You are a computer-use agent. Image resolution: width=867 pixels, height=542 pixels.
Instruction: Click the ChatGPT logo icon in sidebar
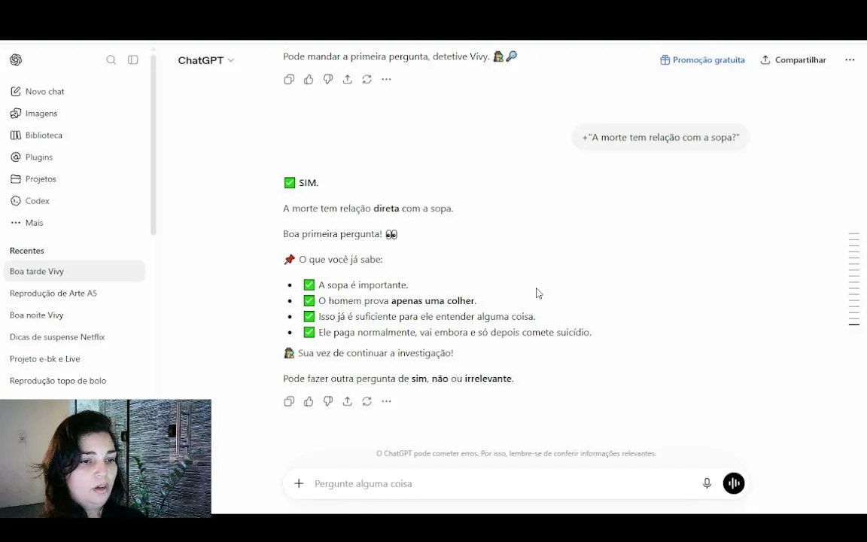click(16, 59)
